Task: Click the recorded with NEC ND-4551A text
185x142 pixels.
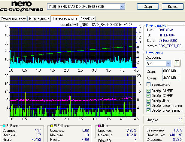Action: pos(96,25)
